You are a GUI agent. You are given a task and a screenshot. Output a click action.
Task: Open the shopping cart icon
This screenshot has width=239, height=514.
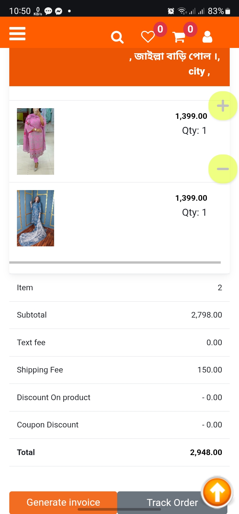[x=179, y=37]
